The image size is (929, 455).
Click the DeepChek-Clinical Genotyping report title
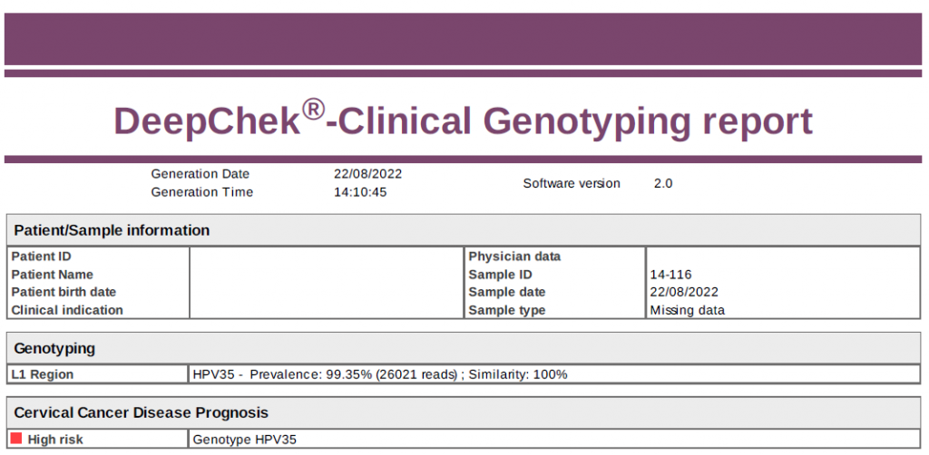click(463, 121)
